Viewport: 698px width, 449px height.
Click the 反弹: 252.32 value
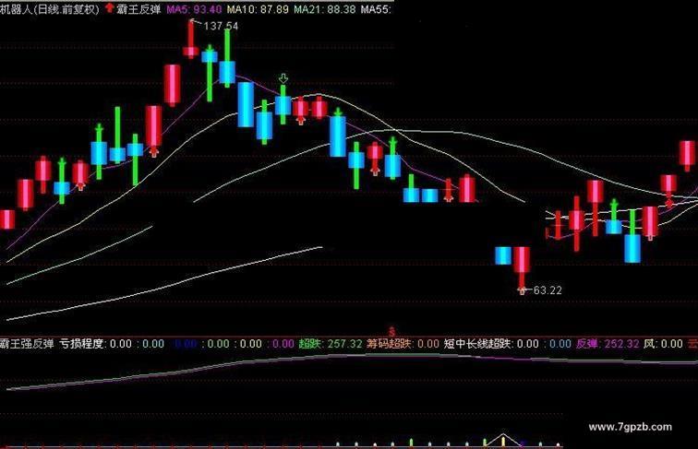pyautogui.click(x=608, y=344)
